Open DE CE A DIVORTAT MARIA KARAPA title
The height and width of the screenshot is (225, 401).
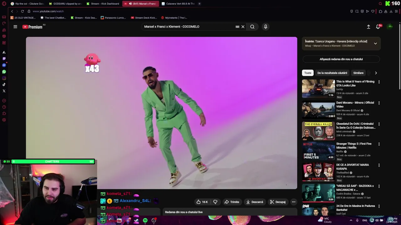point(352,167)
